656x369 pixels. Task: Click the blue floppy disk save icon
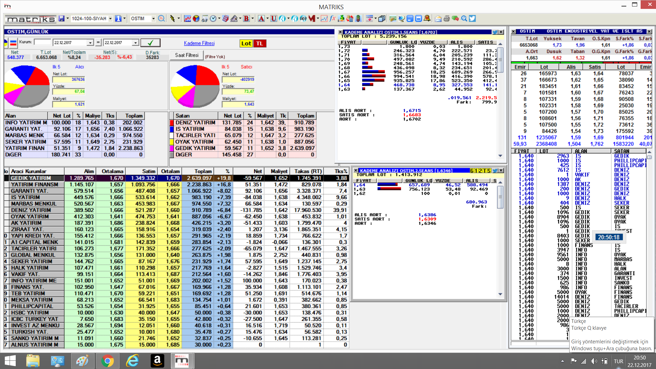(x=61, y=18)
